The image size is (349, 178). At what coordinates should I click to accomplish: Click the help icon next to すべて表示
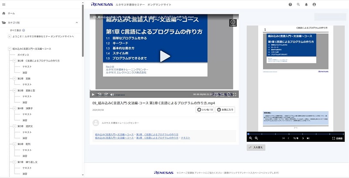pos(24,30)
